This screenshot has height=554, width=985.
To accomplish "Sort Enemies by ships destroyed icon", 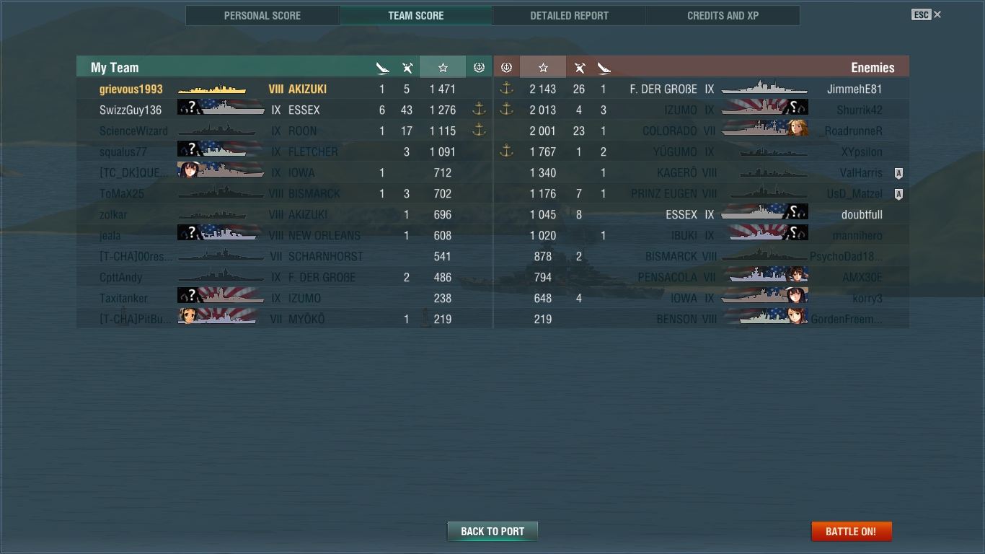I will (604, 68).
